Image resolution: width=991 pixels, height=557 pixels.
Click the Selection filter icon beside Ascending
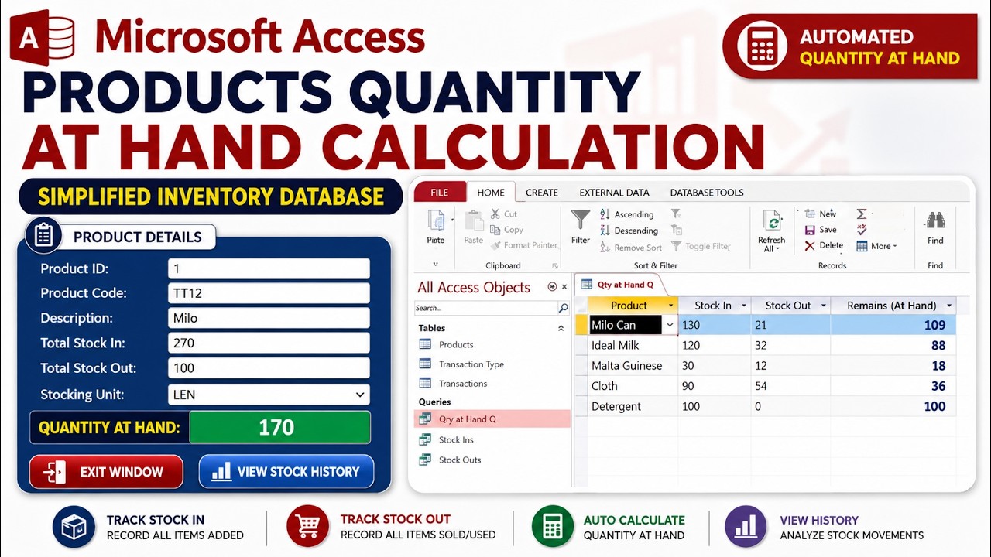(x=677, y=214)
